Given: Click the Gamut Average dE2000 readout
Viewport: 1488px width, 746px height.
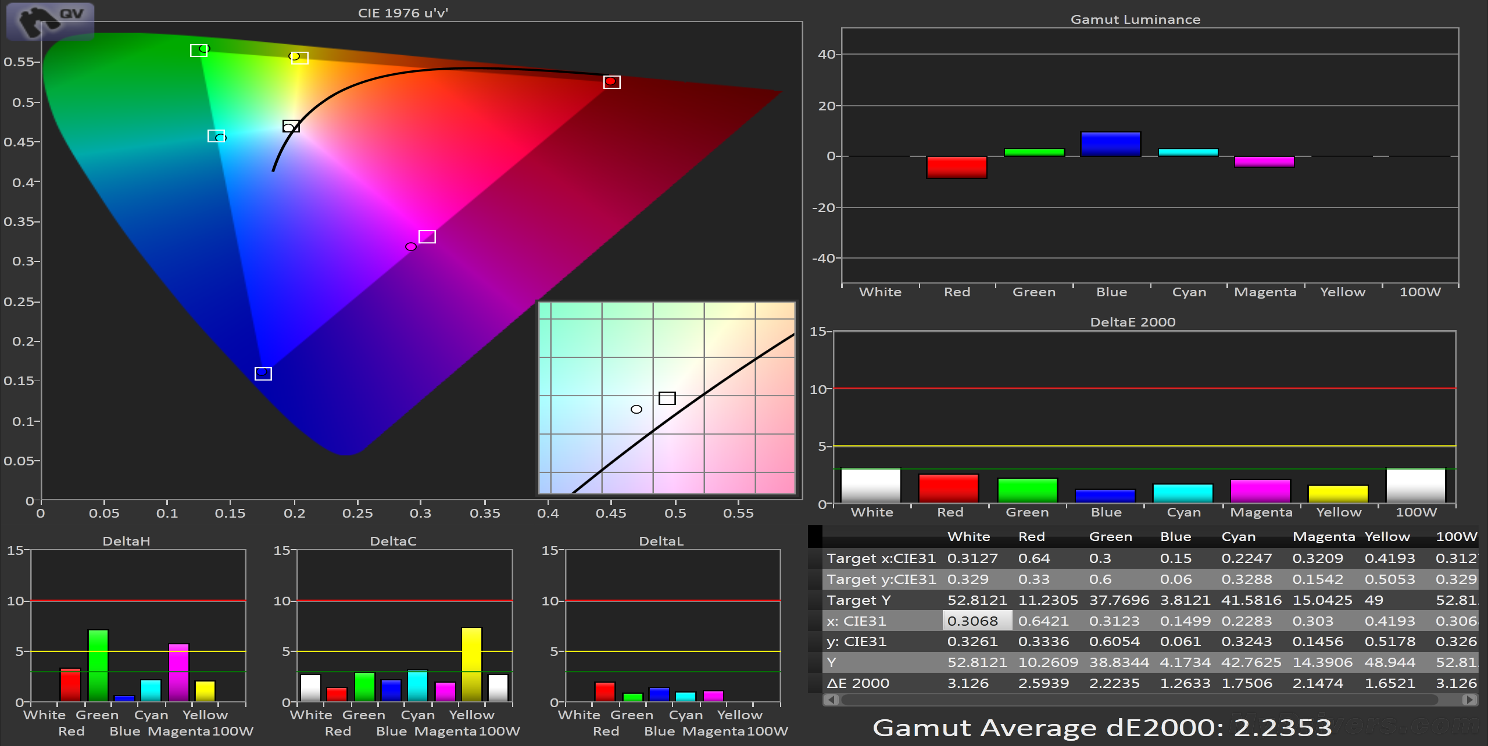Looking at the screenshot, I should tap(1102, 727).
